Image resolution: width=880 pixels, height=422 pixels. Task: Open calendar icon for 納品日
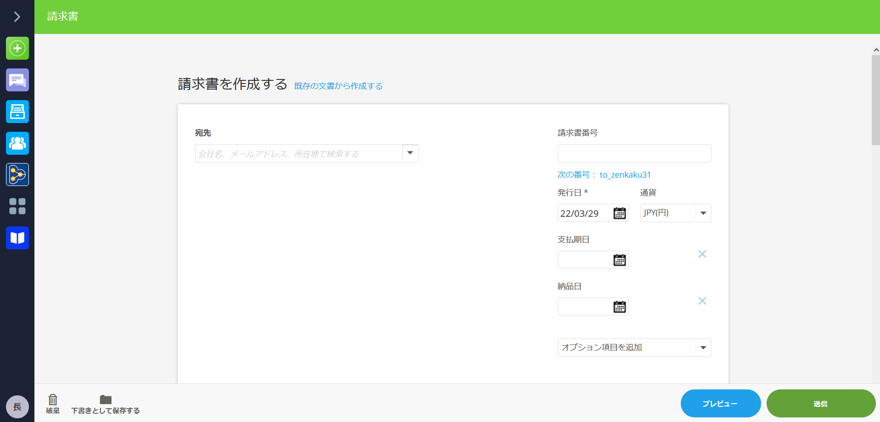(620, 307)
